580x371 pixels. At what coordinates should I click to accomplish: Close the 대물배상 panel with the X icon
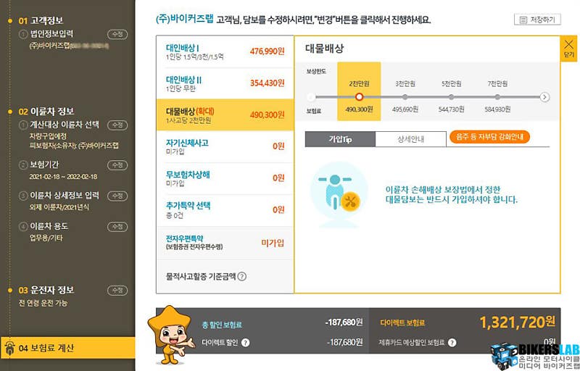click(569, 48)
